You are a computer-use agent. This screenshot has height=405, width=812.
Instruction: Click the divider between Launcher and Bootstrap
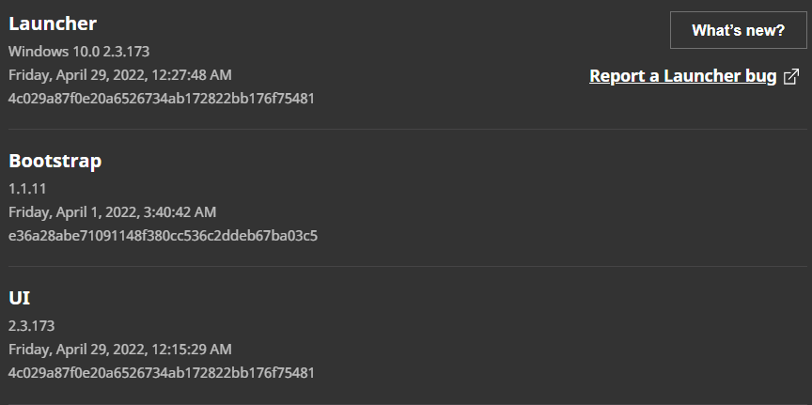(406, 129)
